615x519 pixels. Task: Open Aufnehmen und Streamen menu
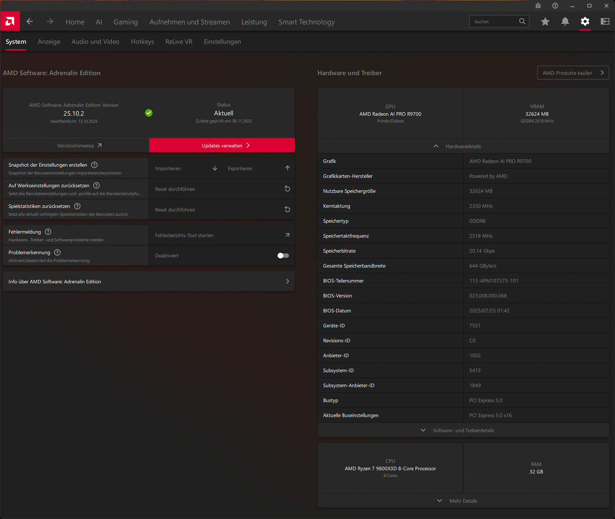(x=190, y=22)
